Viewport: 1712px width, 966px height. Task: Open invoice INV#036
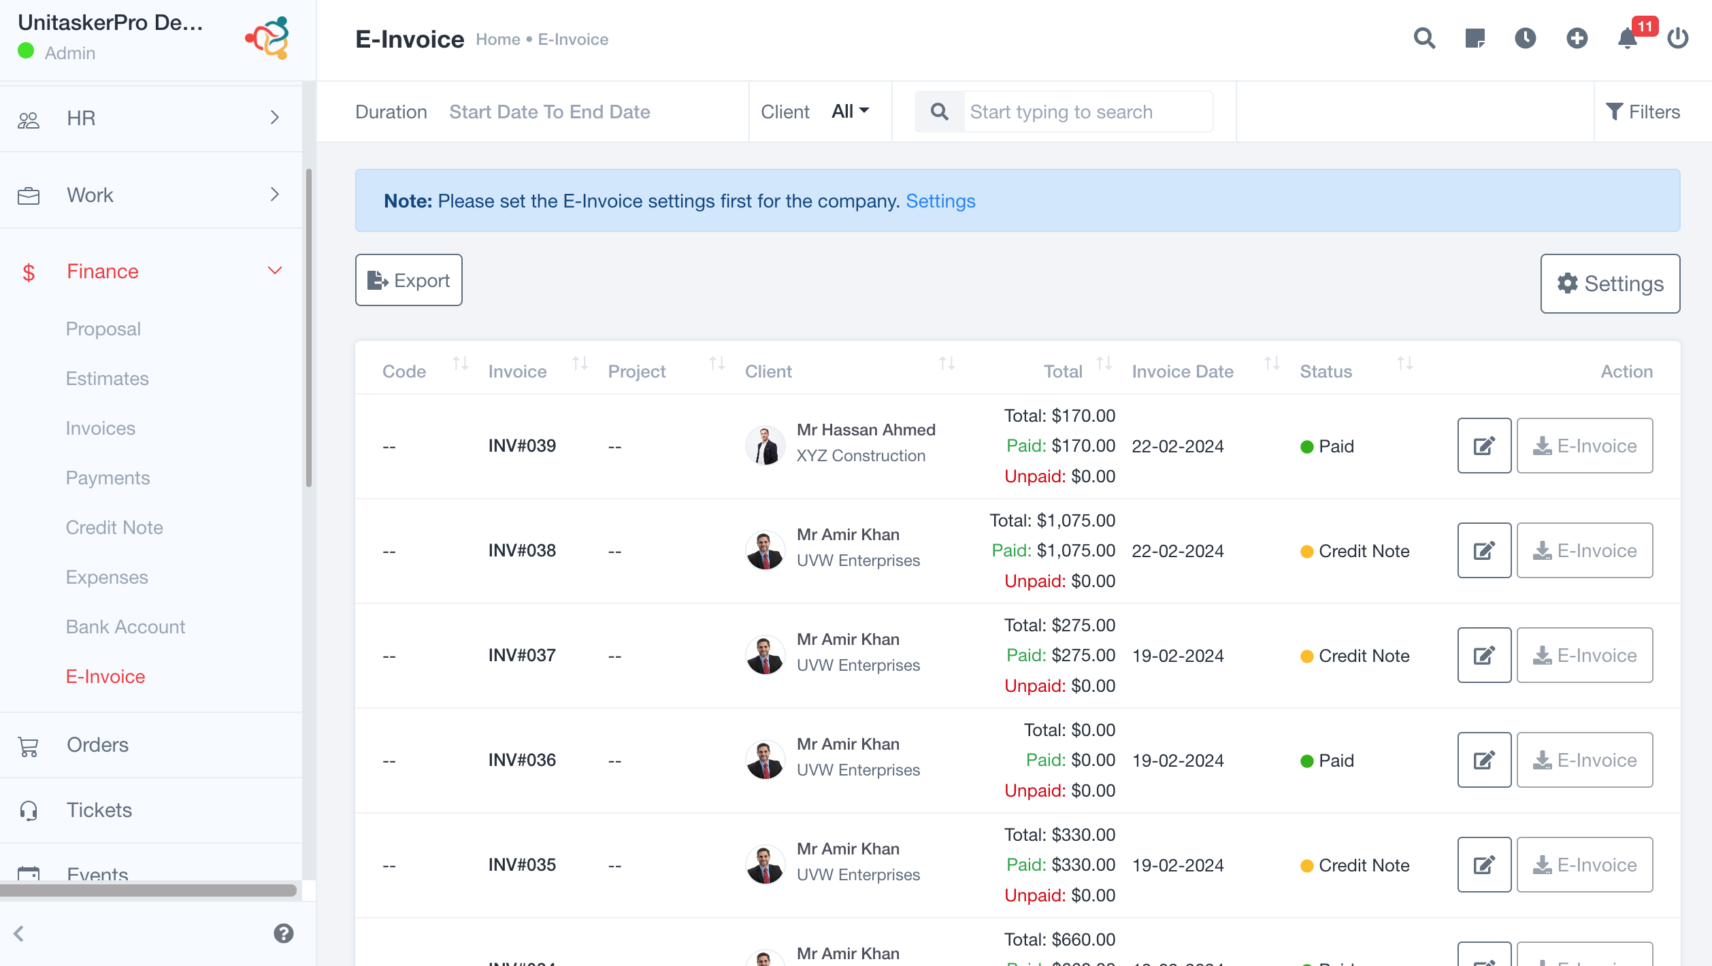522,760
